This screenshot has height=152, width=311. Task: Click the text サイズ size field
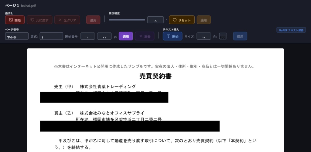coord(204,36)
